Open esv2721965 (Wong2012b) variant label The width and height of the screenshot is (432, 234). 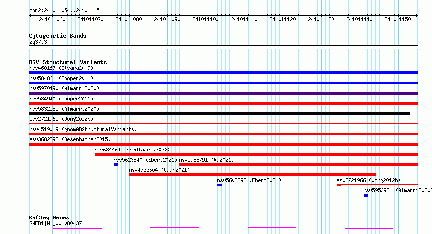coord(61,119)
